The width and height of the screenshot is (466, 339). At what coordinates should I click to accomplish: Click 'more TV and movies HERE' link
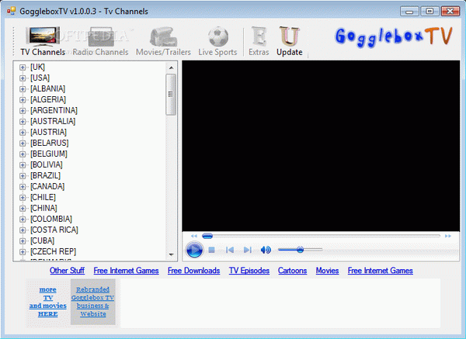pos(48,302)
